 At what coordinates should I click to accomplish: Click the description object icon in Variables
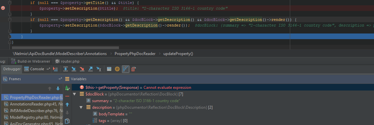click(88, 107)
